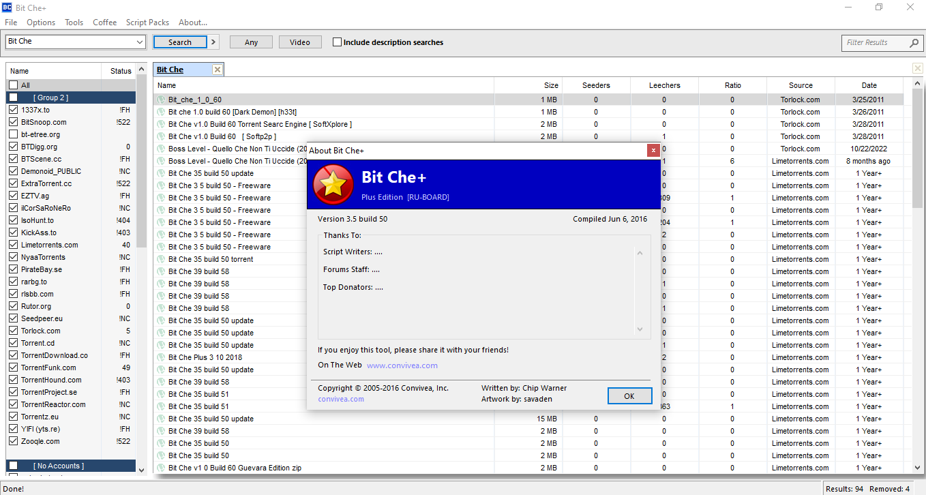The image size is (926, 495).
Task: Click the globe icon of Guevara Edition zip row
Action: point(162,468)
